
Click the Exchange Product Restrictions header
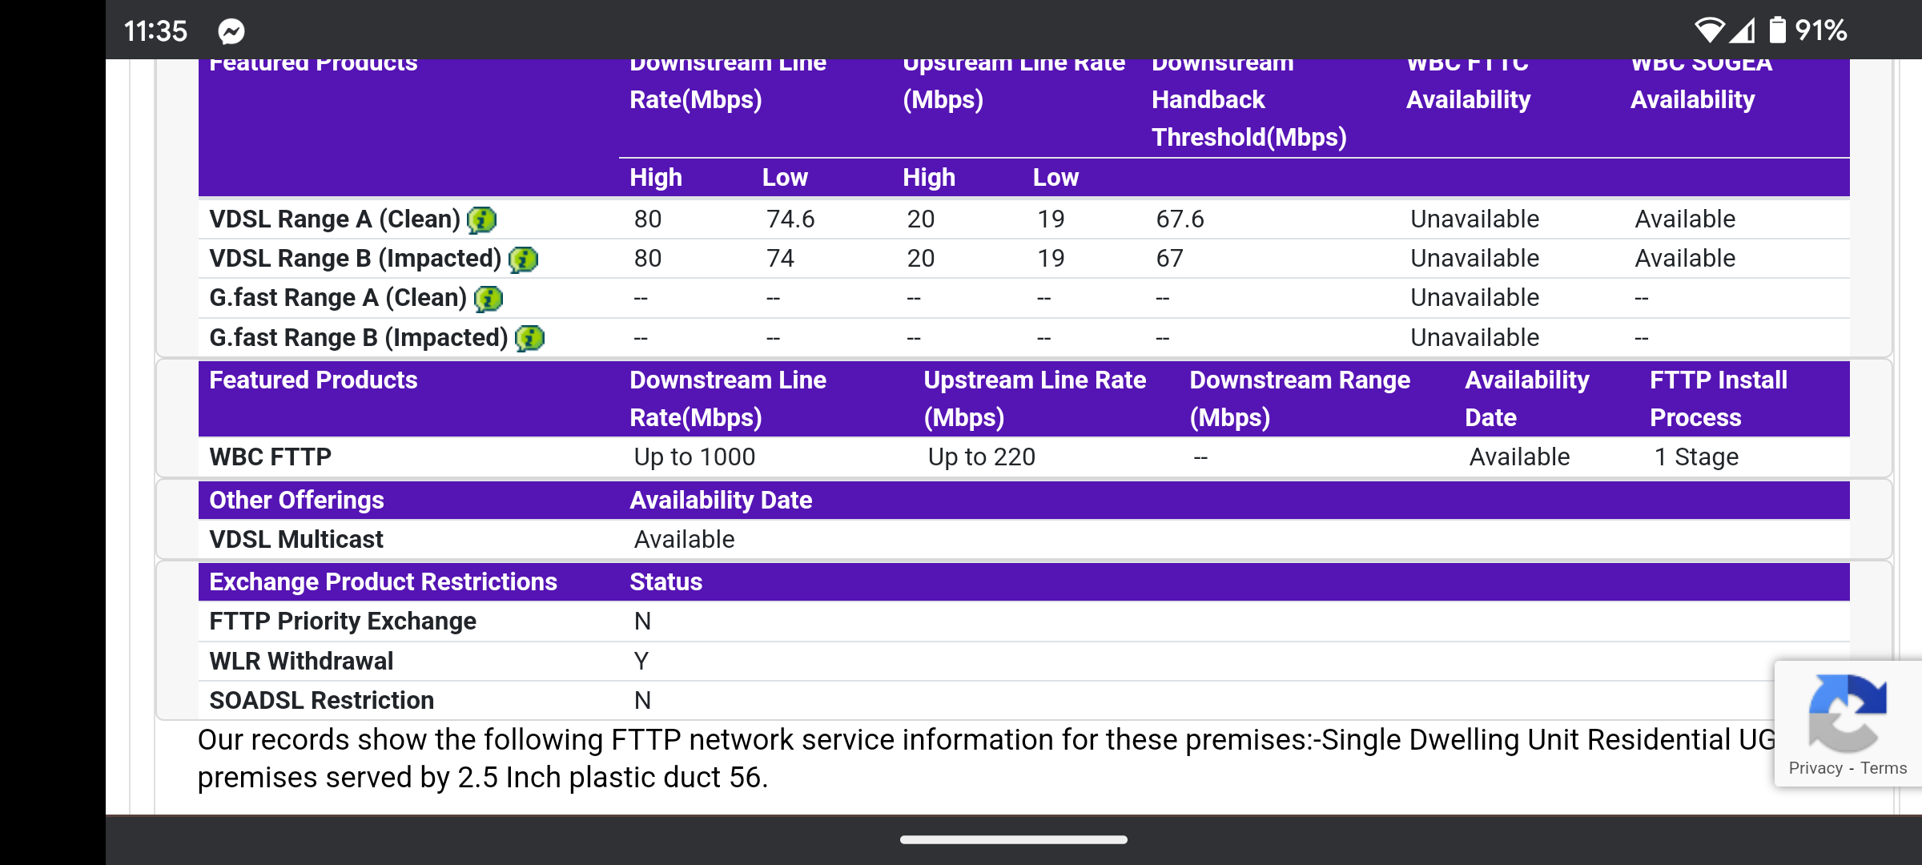pos(383,582)
